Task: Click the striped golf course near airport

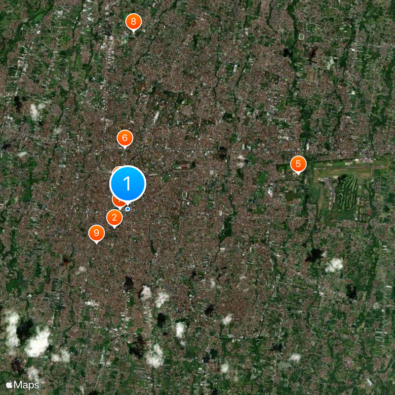Action: [x=347, y=193]
